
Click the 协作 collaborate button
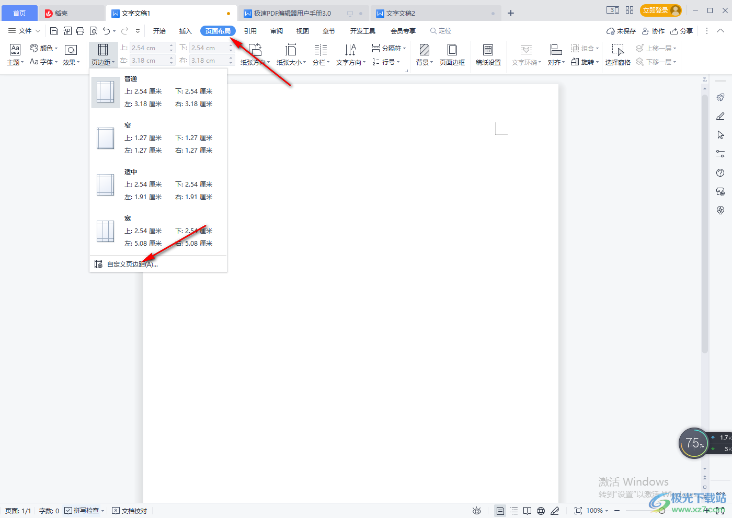pos(654,31)
